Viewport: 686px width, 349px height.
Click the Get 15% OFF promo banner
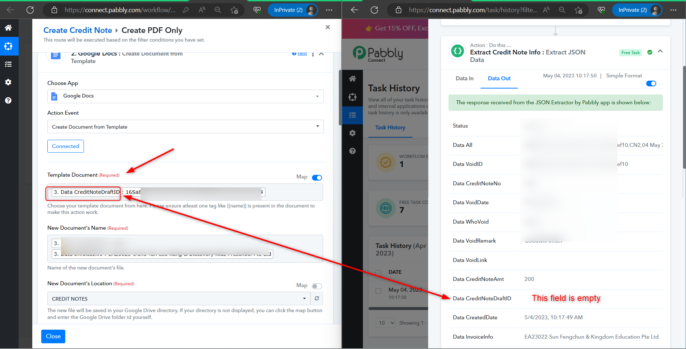tap(385, 29)
